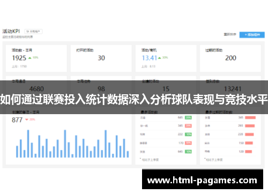Image resolution: width=268 pixels, height=194 pixels.
Task: Click the 4680 value
Action: pos(36,89)
